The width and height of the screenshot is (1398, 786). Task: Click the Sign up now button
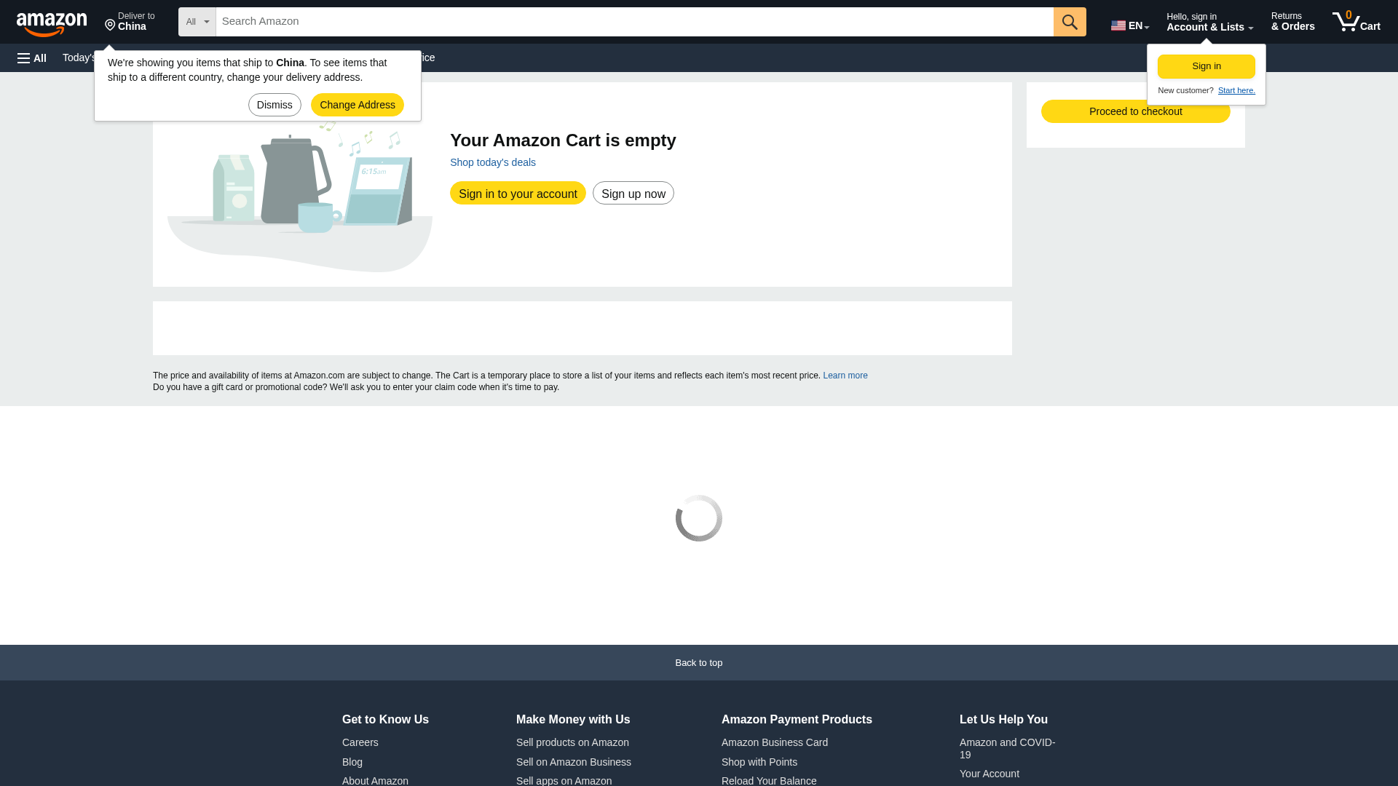pos(633,194)
